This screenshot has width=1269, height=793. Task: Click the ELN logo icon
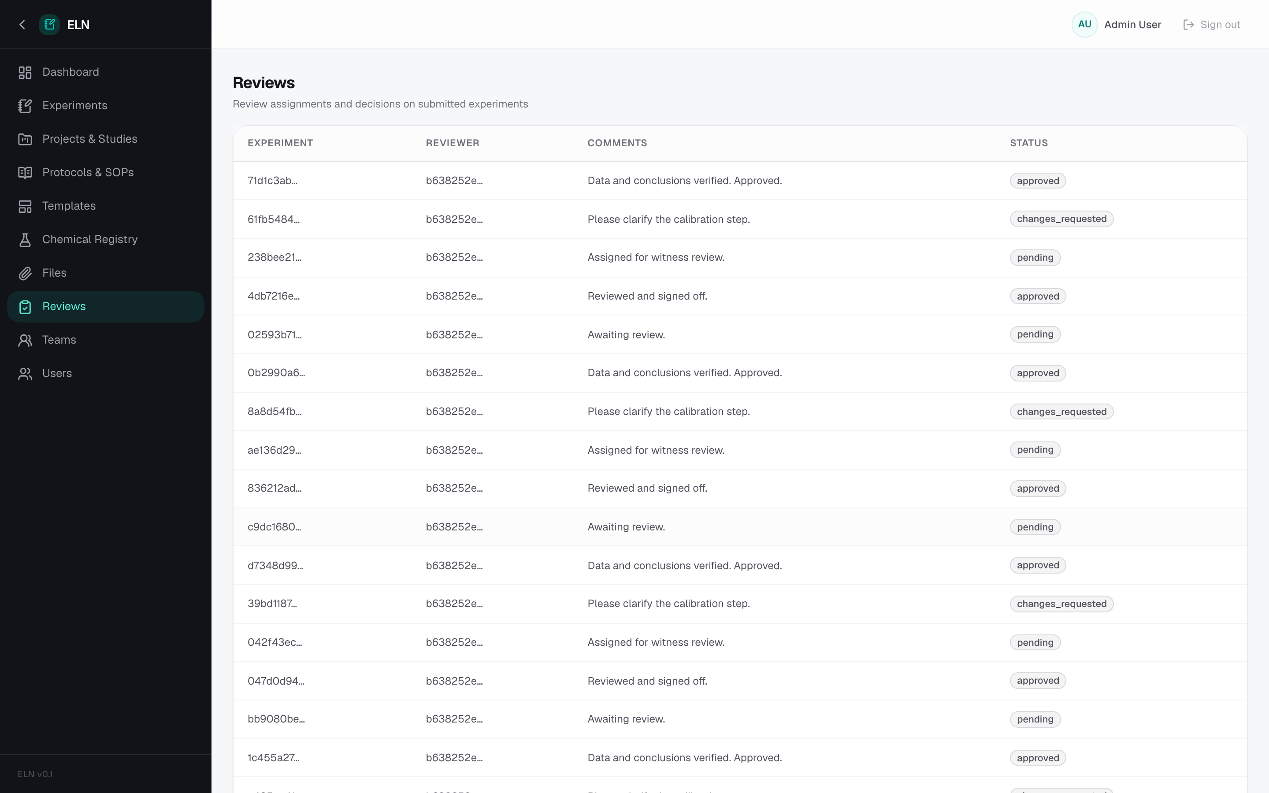[x=49, y=25]
